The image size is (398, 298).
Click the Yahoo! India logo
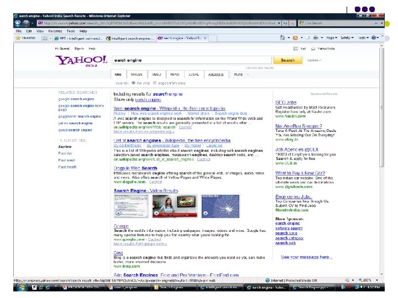(81, 61)
